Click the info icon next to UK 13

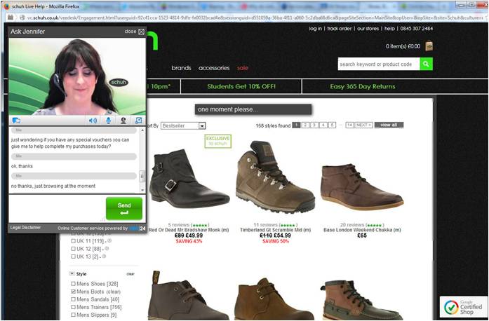point(104,257)
